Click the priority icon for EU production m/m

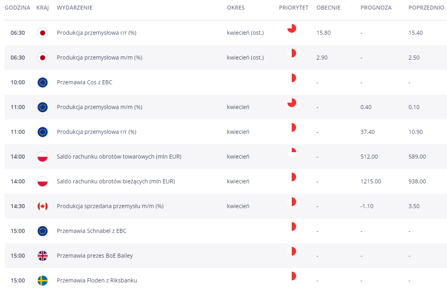click(292, 103)
